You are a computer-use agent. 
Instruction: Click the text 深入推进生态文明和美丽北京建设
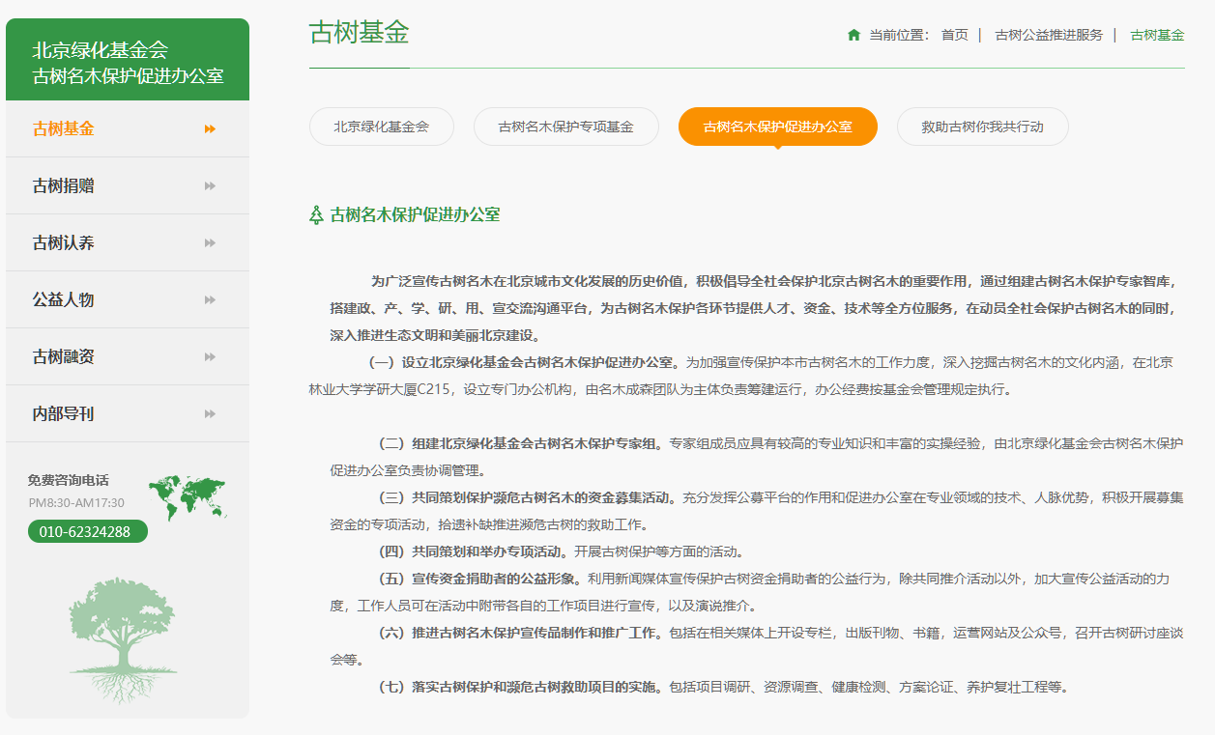(x=434, y=336)
